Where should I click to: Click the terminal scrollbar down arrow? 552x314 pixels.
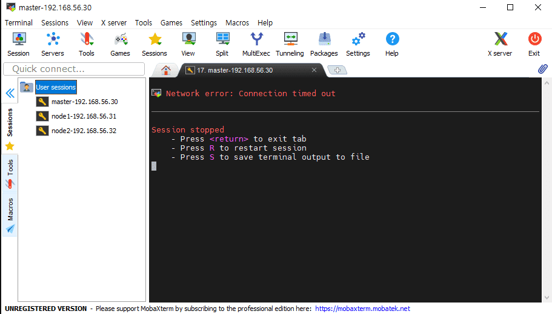(547, 298)
